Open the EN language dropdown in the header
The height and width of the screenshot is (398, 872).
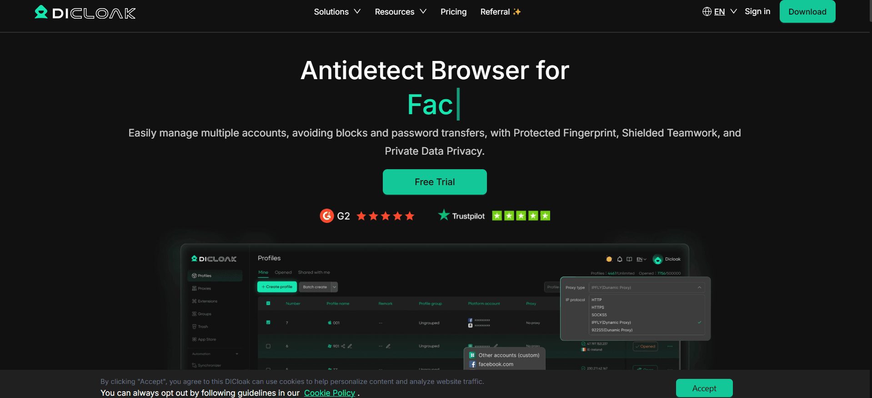(720, 12)
